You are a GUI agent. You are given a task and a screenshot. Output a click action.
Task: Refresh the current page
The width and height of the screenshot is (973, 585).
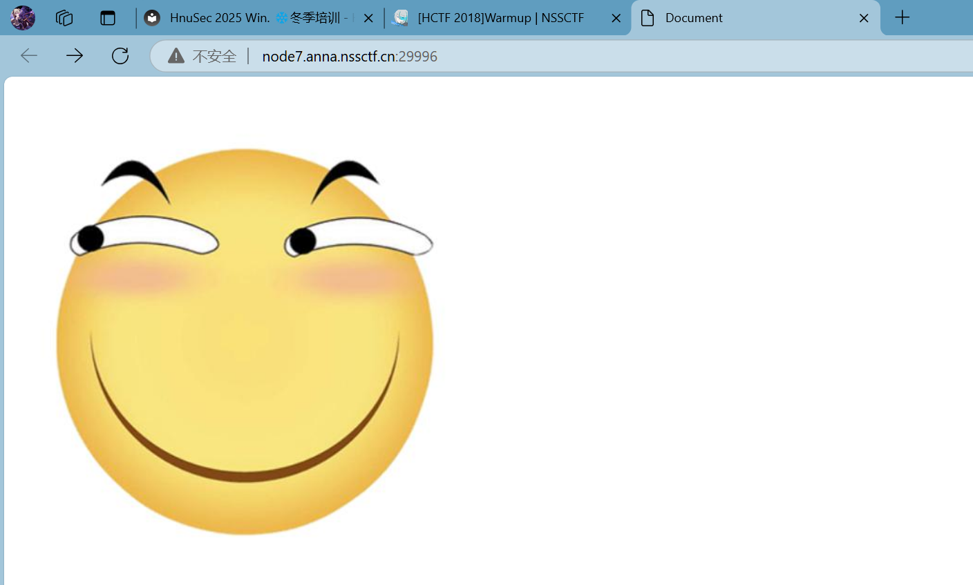click(x=120, y=56)
